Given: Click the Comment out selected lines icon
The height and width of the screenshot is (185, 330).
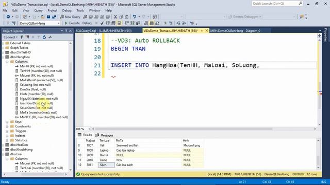Looking at the screenshot, I should point(165,23).
